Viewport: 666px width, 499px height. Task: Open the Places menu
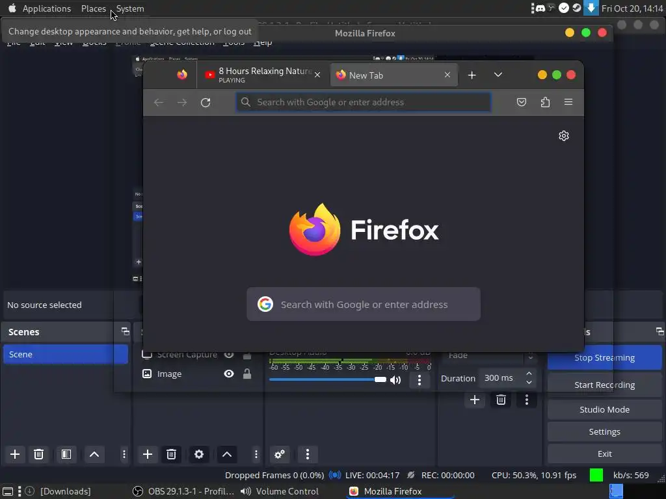click(94, 8)
